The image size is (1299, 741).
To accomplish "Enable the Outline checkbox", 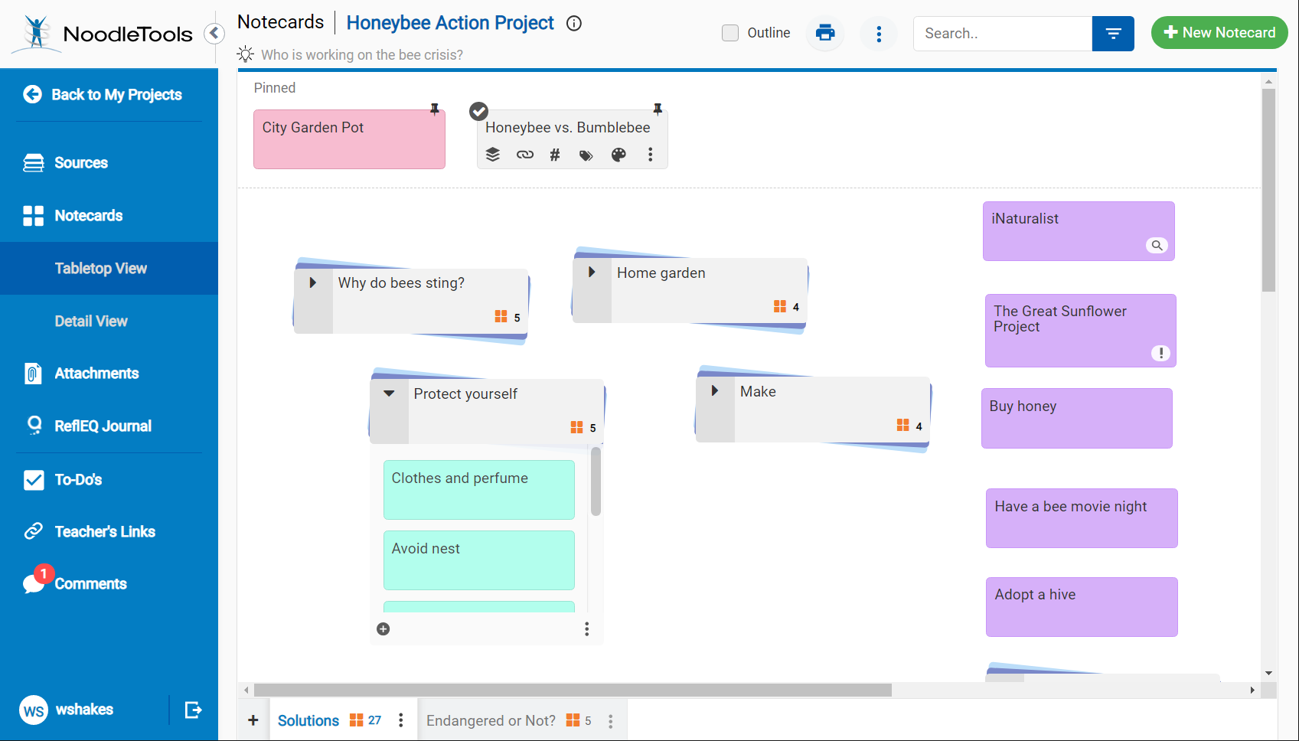I will click(x=730, y=33).
